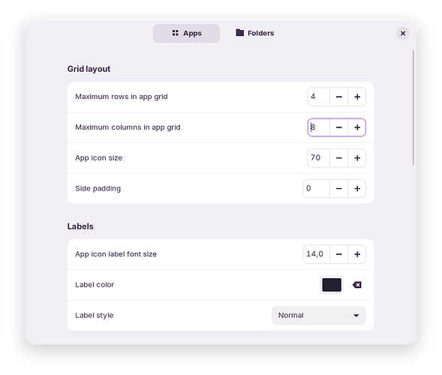
Task: Decrease app icon size
Action: pyautogui.click(x=339, y=158)
